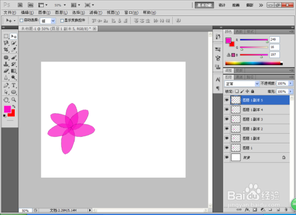This screenshot has height=215, width=296.
Task: Open the 图像(I) menu
Action: point(44,12)
